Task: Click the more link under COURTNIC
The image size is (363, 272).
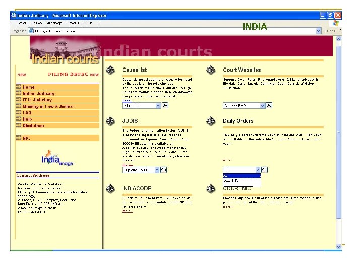Action: (228, 207)
